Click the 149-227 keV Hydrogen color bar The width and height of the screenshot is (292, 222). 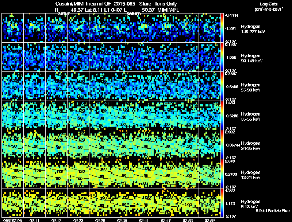click(x=223, y=28)
